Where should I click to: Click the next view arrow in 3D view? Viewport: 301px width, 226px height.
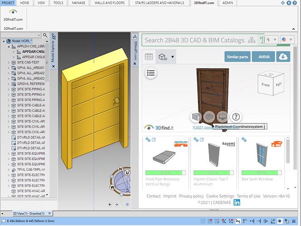[x=117, y=205]
